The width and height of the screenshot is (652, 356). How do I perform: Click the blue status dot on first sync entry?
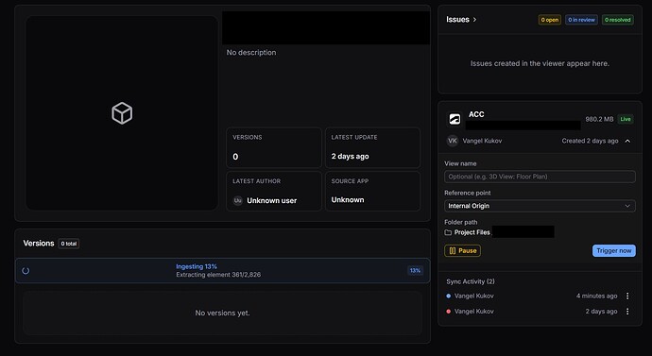[448, 296]
